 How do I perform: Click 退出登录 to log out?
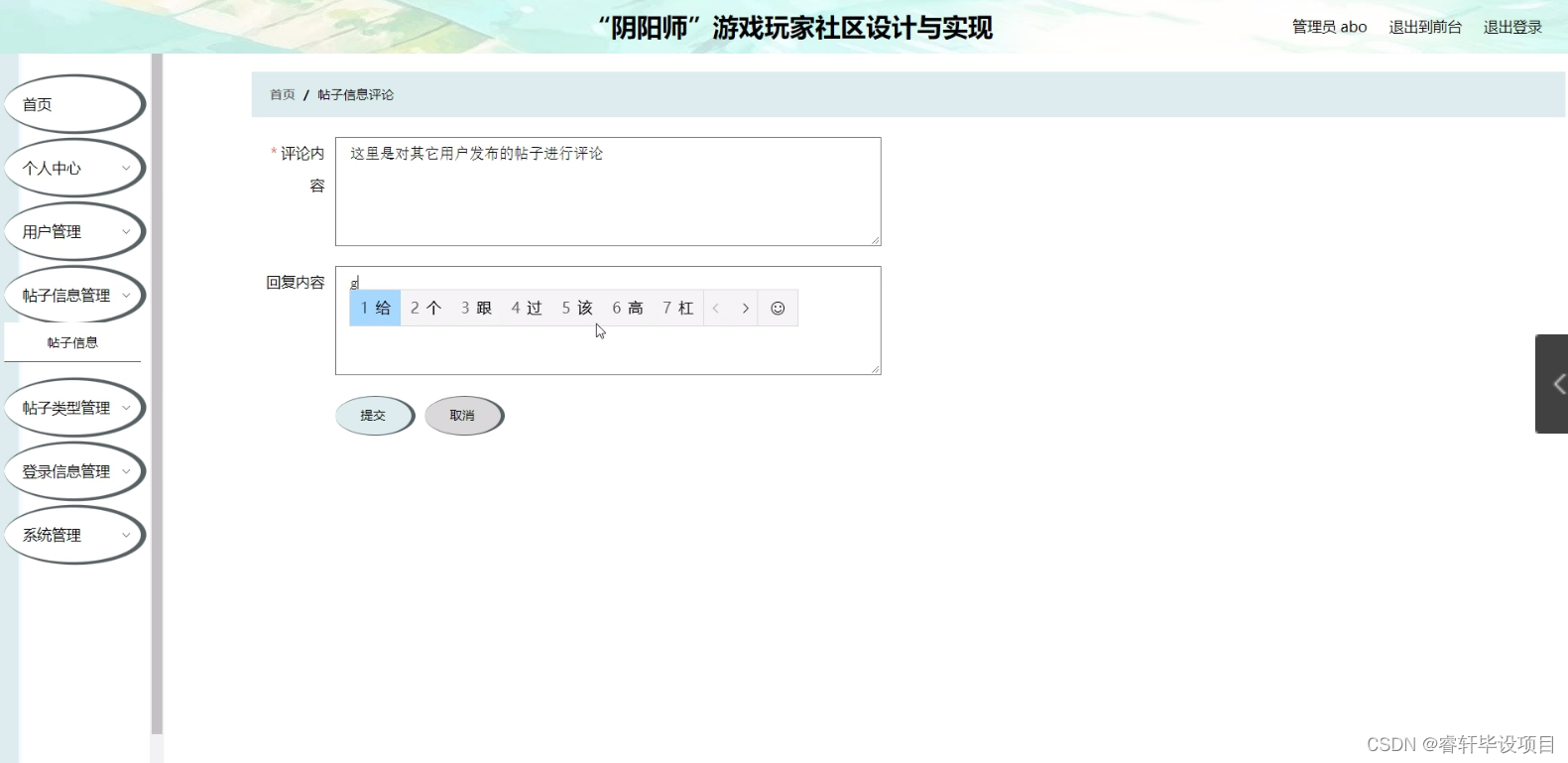1512,27
